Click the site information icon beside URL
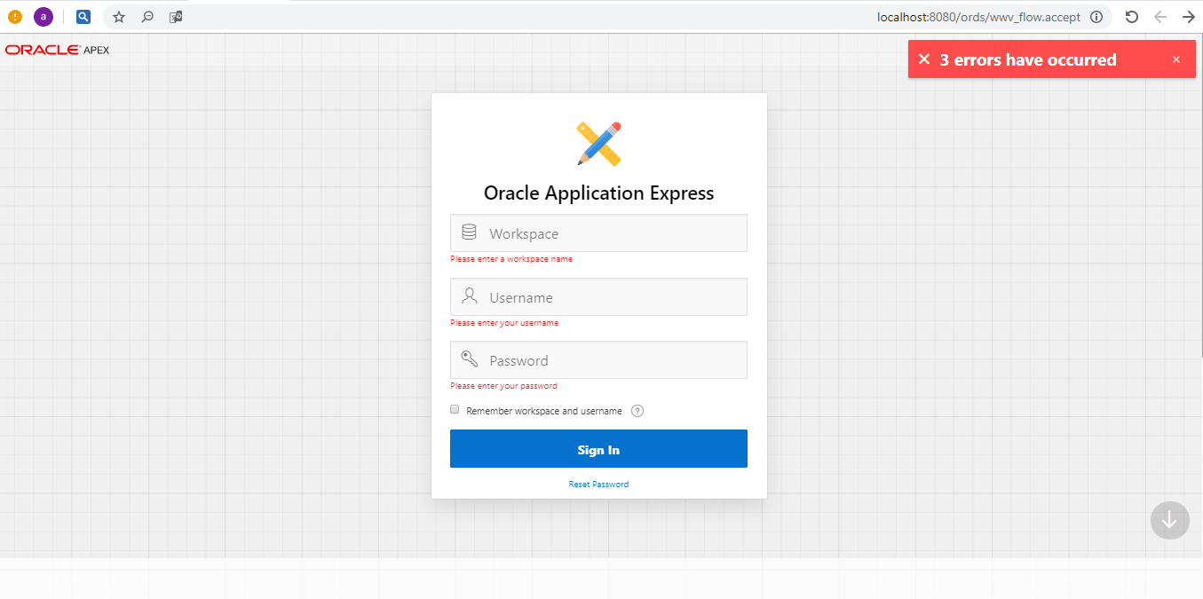1203x599 pixels. click(x=1096, y=17)
